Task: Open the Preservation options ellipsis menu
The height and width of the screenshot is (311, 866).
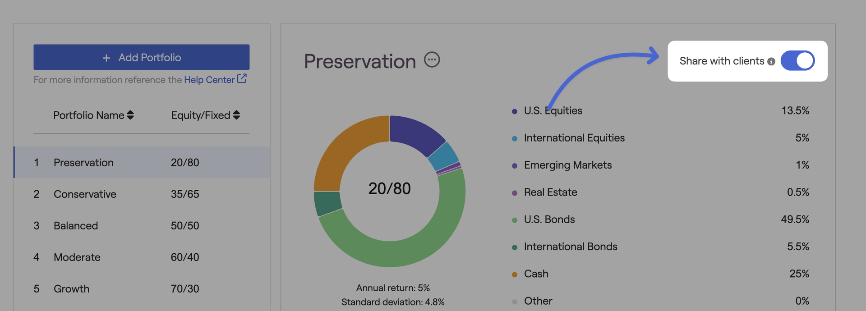Action: 432,60
